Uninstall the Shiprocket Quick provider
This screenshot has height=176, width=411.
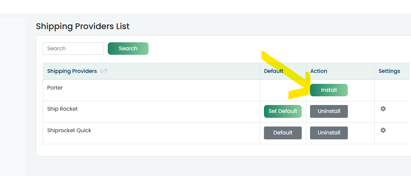[x=329, y=133]
